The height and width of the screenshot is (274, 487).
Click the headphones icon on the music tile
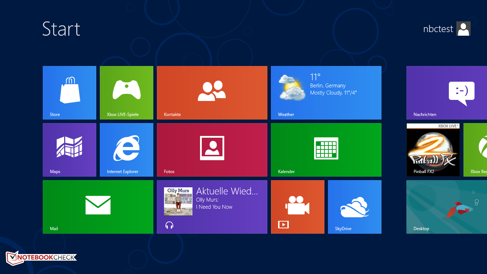click(x=169, y=225)
